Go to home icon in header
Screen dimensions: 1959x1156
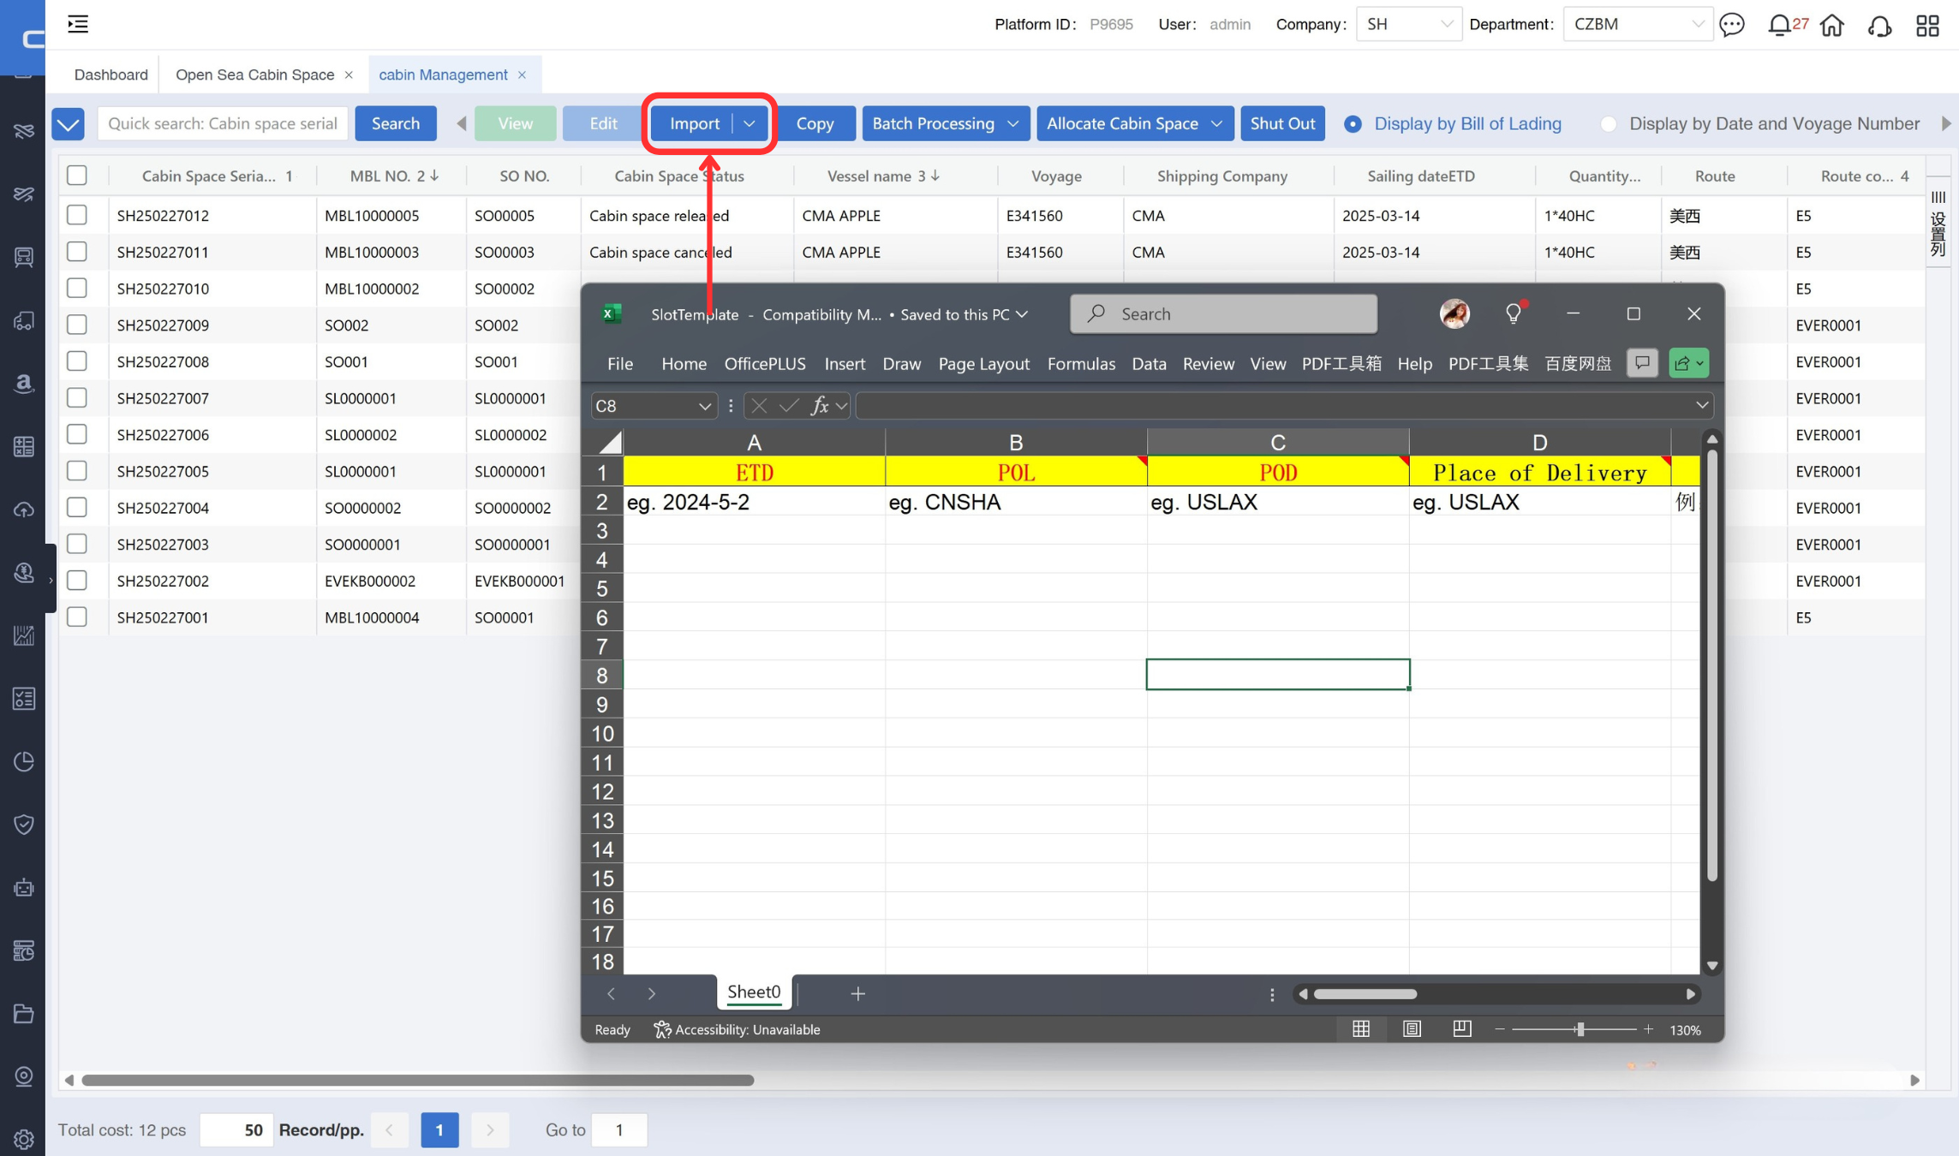[x=1832, y=25]
